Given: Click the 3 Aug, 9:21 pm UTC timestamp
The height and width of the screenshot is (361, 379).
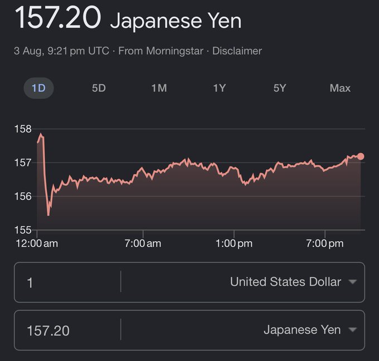Looking at the screenshot, I should [x=61, y=51].
